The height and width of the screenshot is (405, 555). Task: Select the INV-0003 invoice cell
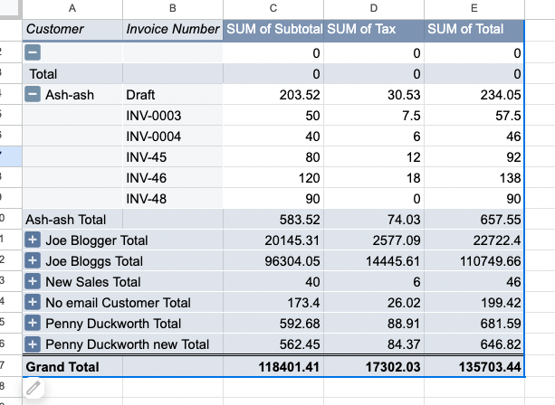172,116
